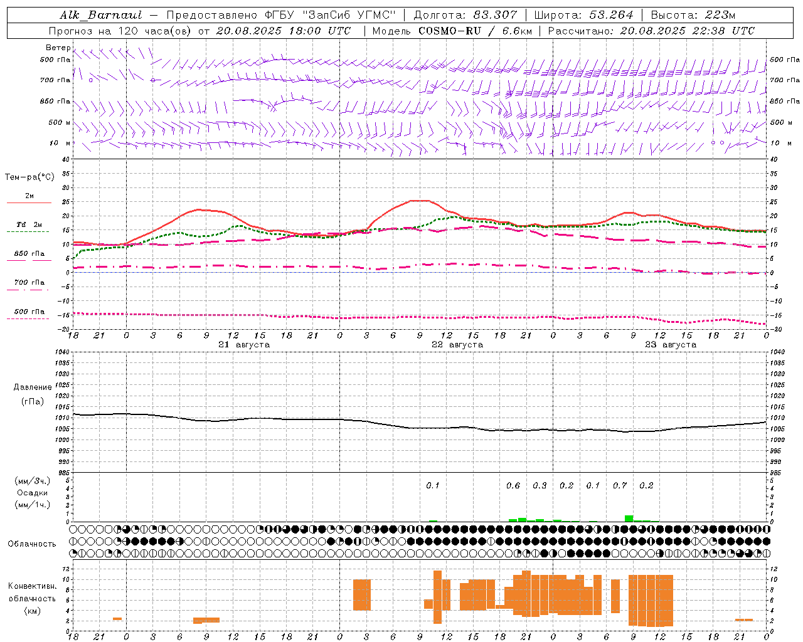Click the '0.6' precipitation amount value
This screenshot has height=642, width=803.
click(513, 486)
